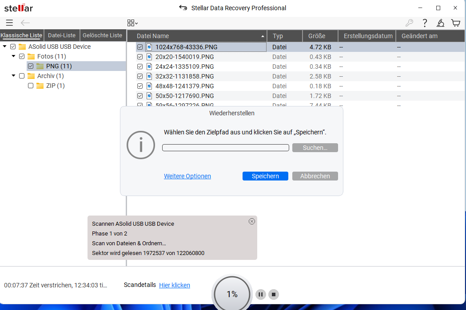Click the shopping cart icon
466x310 pixels.
pyautogui.click(x=455, y=23)
